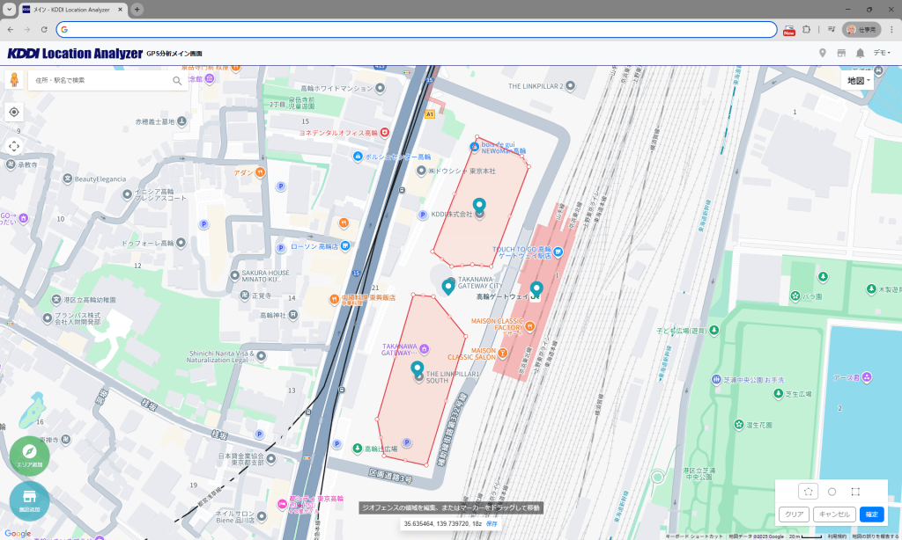Open the Chrome profile 仕事用 chip
The image size is (902, 540).
[x=861, y=29]
